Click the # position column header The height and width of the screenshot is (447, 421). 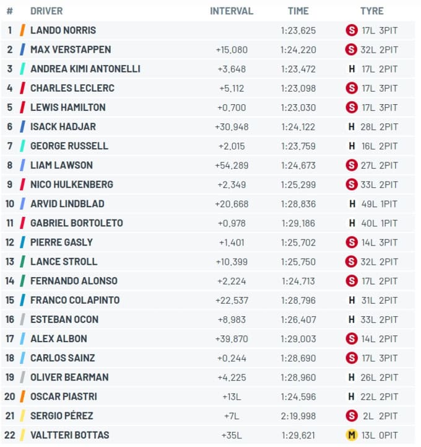tap(10, 11)
